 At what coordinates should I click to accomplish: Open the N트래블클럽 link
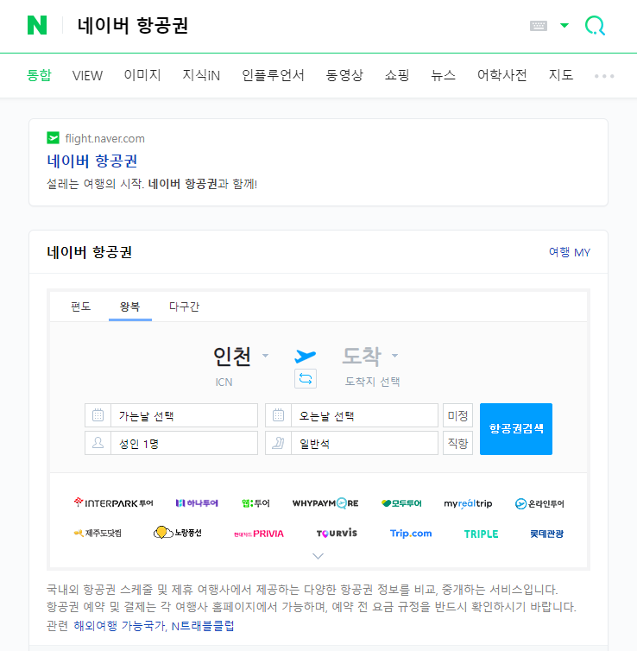click(x=203, y=626)
